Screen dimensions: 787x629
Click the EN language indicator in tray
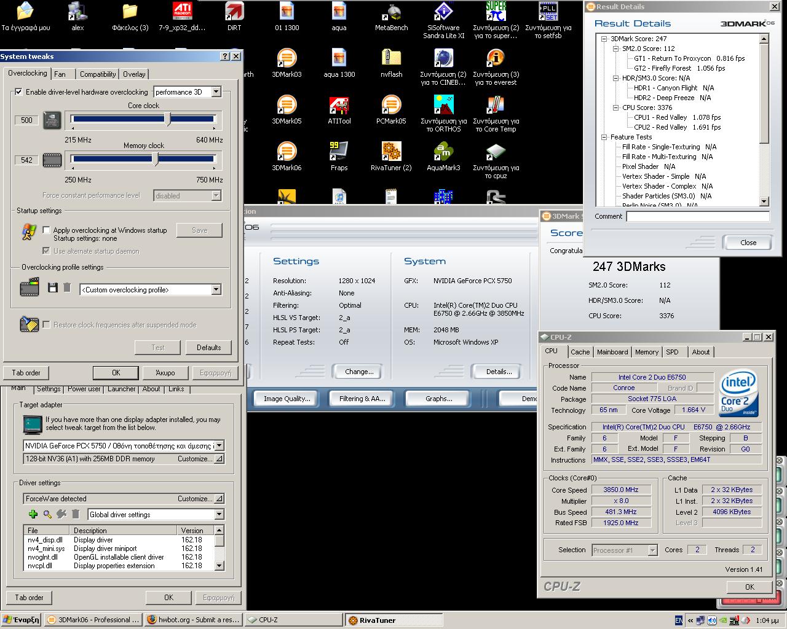(679, 620)
